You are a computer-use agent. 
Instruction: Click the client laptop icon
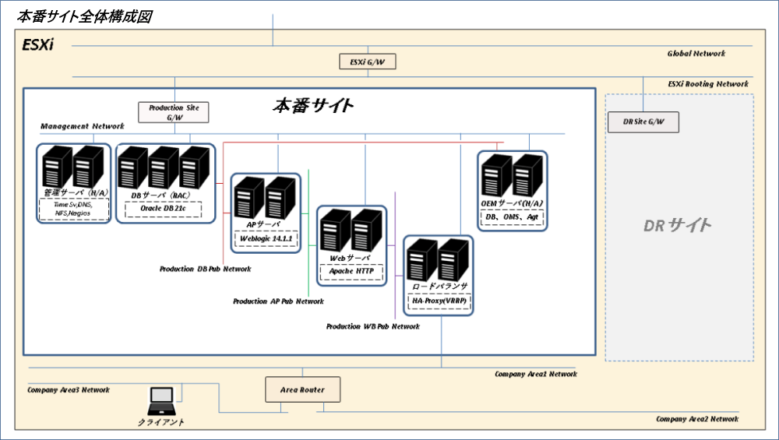[162, 401]
